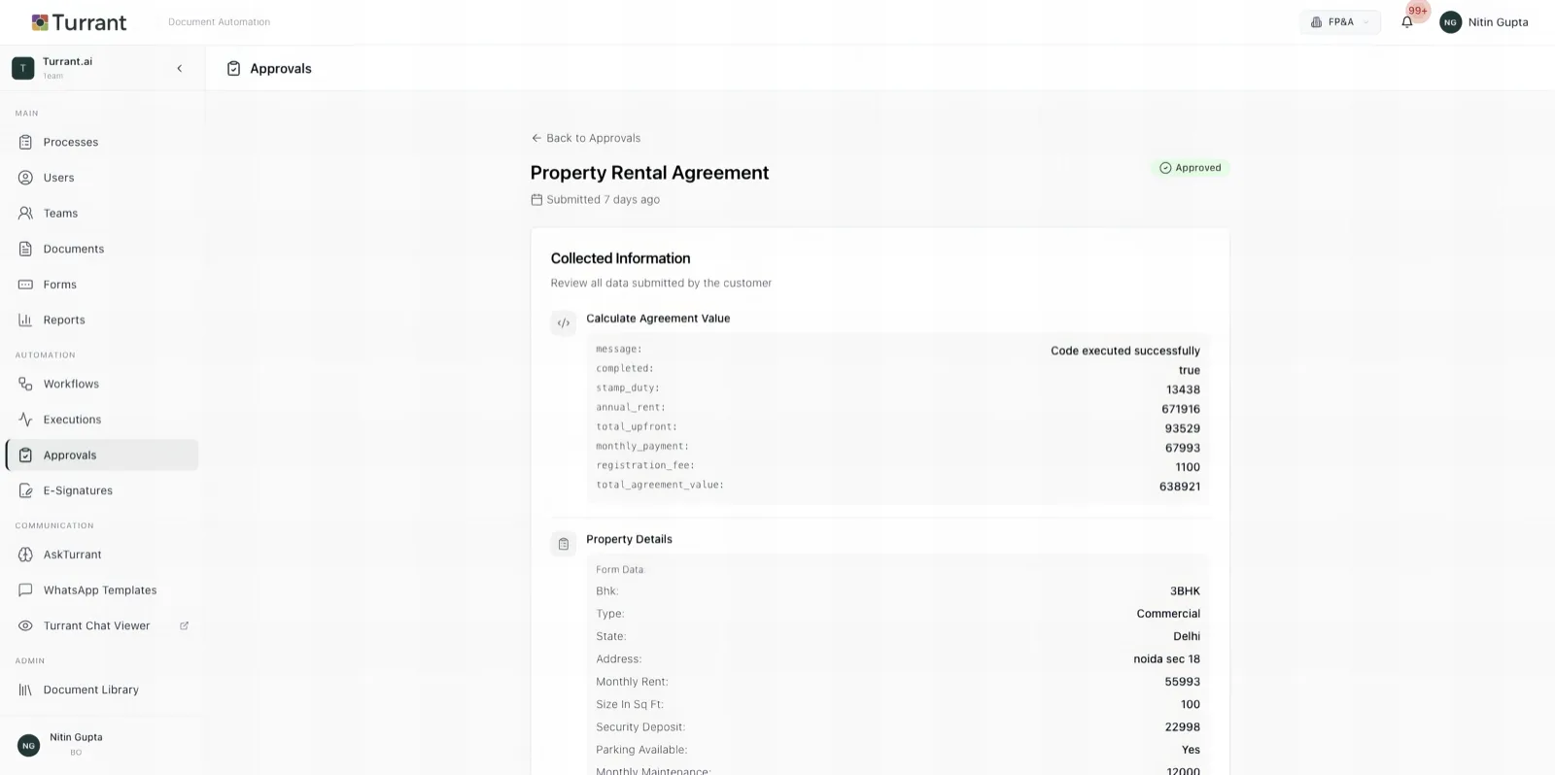Viewport: 1555px width, 775px height.
Task: Click 'Submitted 7 days ago' text
Action: (x=603, y=199)
